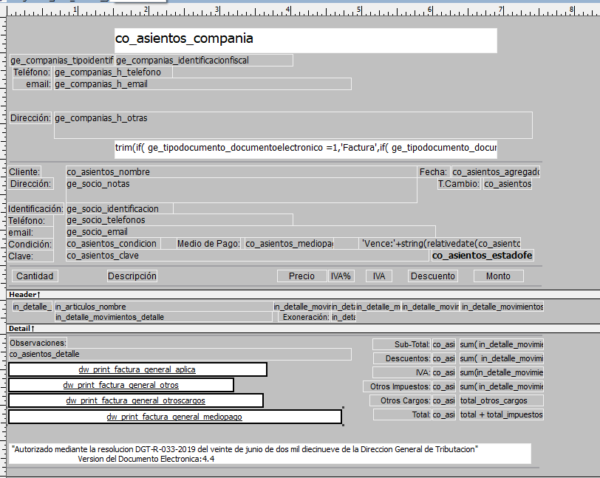Click the co_asientos_nombre field
Image resolution: width=600 pixels, height=478 pixels.
[242, 172]
